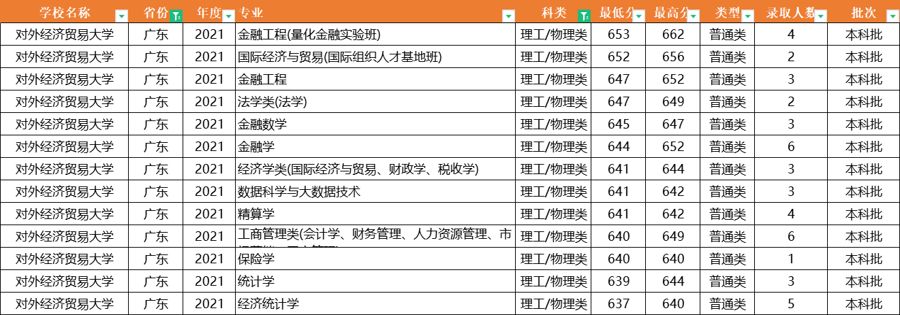
Task: Click 录取人数 value 5 in 经济统计学 row
Action: [791, 304]
